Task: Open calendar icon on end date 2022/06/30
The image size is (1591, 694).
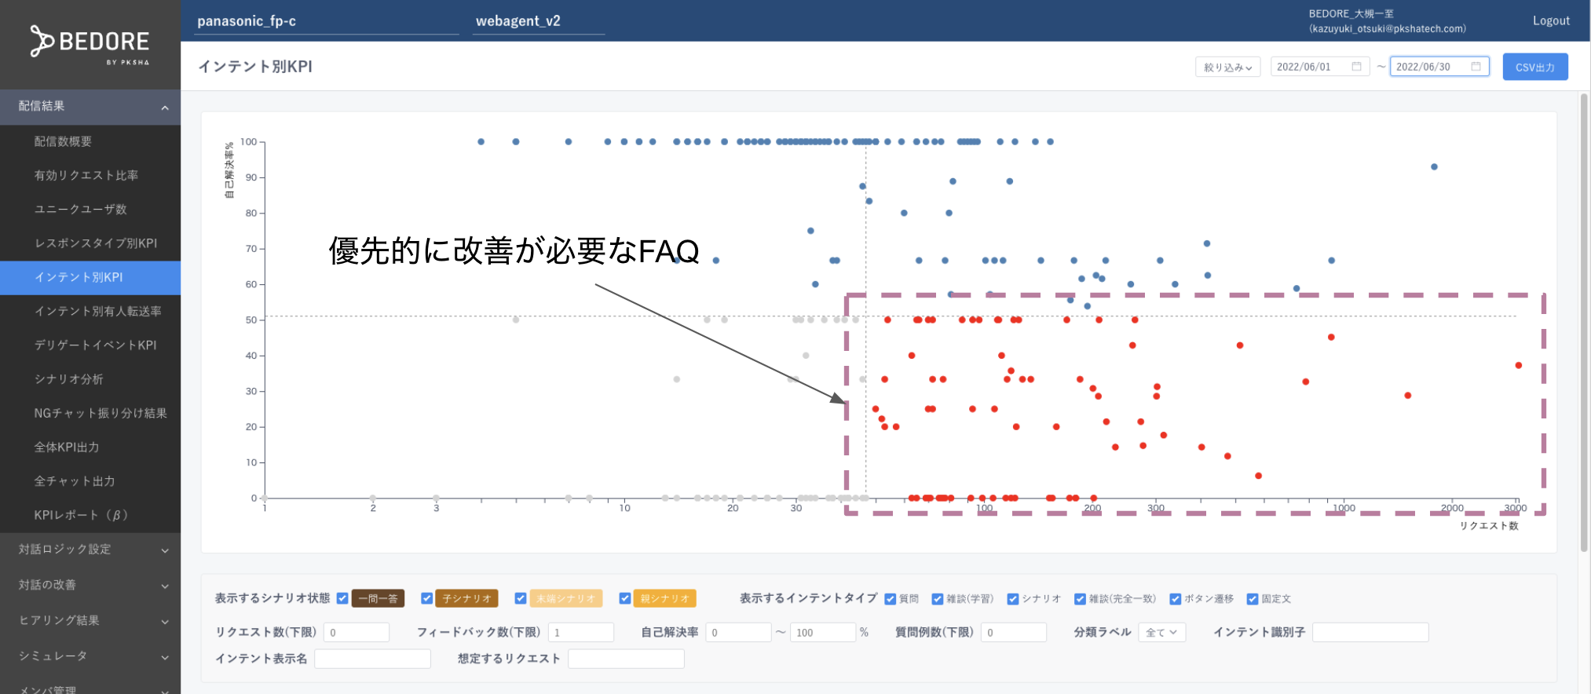Action: coord(1476,66)
